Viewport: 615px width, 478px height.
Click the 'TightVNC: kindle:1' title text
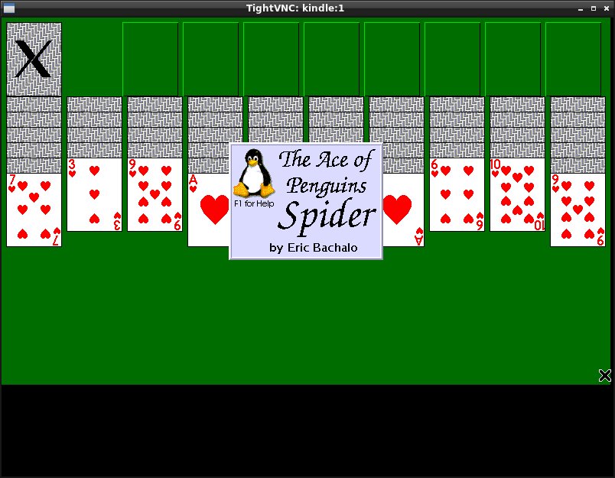coord(295,8)
